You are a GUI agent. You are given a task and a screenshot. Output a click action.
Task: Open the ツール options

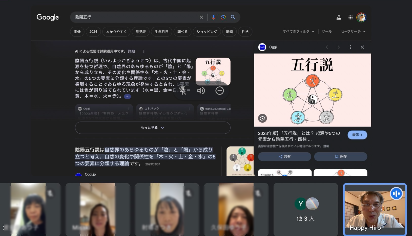[x=326, y=32]
